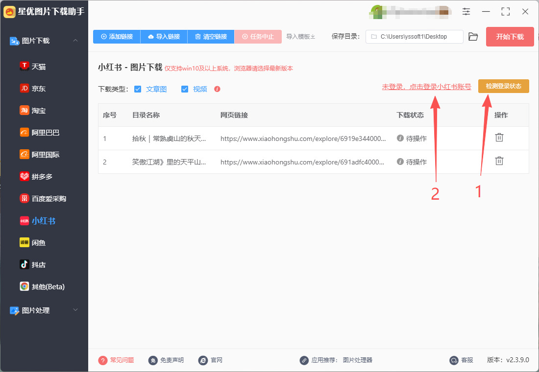The height and width of the screenshot is (372, 539).
Task: Click row 2 URL ending 691adfc4000
Action: coord(302,162)
